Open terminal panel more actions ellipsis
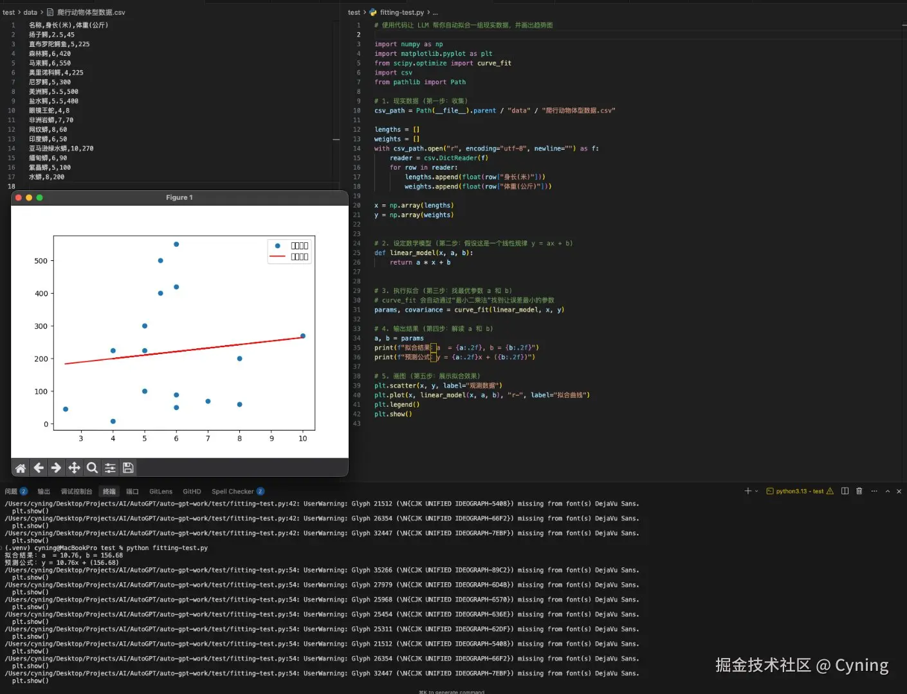The image size is (907, 694). coord(874,491)
